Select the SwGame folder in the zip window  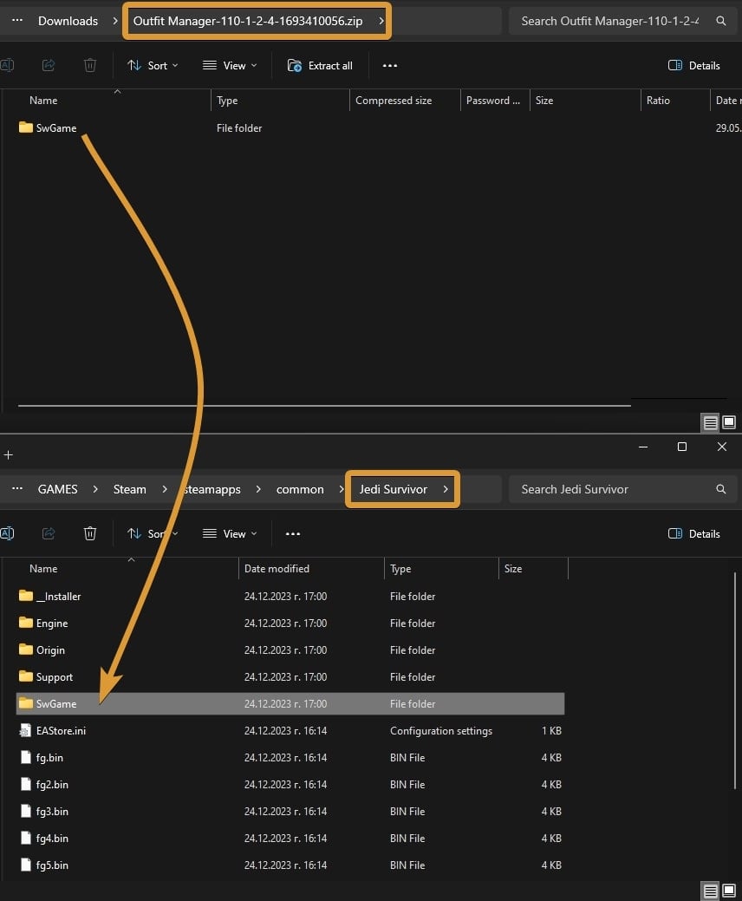[48, 127]
